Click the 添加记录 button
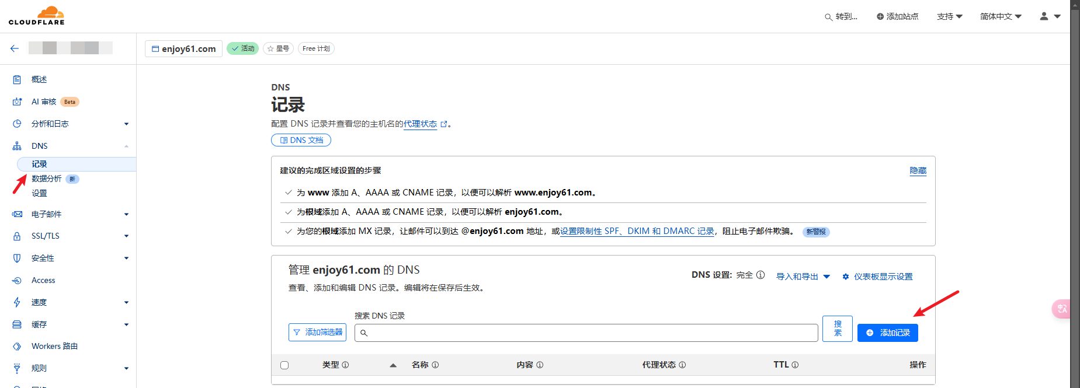1080x388 pixels. pos(888,333)
